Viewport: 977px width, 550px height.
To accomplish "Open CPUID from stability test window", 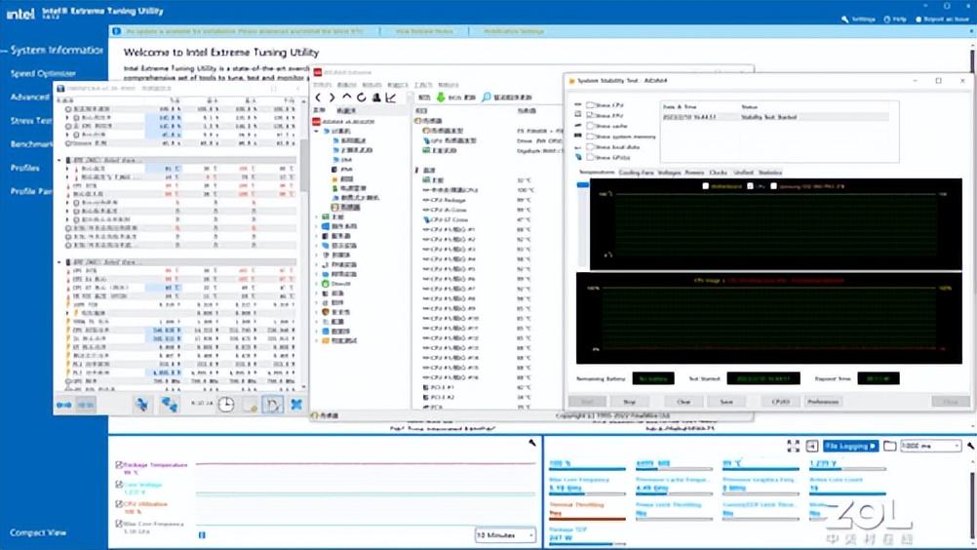I will (x=781, y=402).
